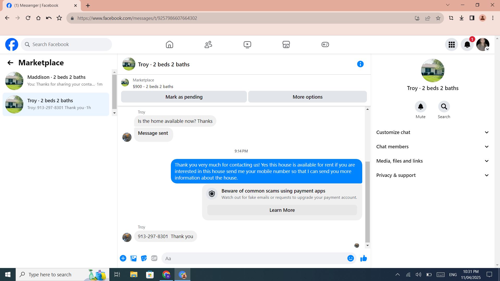This screenshot has width=500, height=281.
Task: Open browser three-dot menu
Action: pyautogui.click(x=493, y=18)
